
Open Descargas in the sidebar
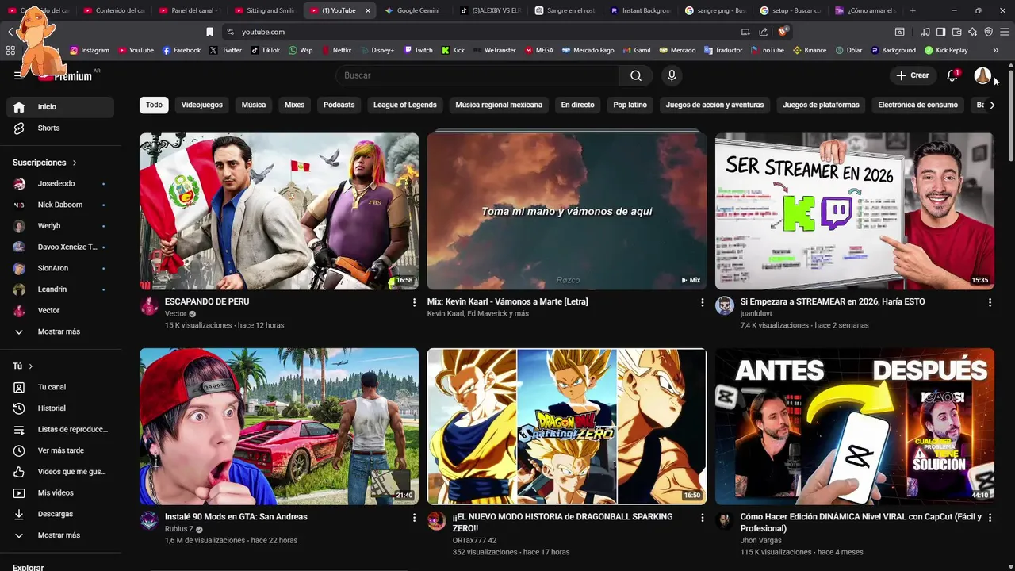60,514
